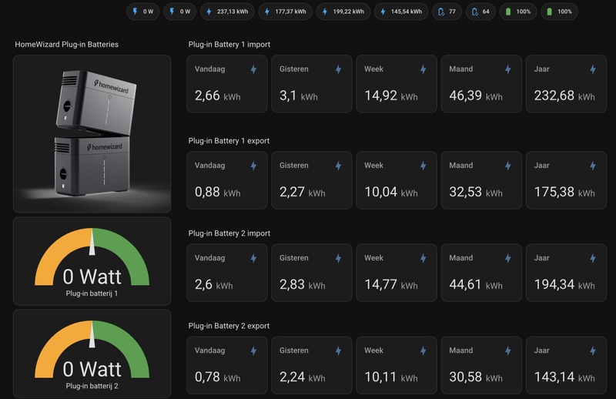
Task: Click lightning icon on Battery 2 export Maand card
Action: tap(508, 350)
